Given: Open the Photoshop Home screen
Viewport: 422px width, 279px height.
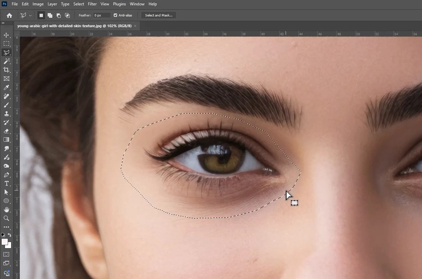Looking at the screenshot, I should tap(9, 15).
